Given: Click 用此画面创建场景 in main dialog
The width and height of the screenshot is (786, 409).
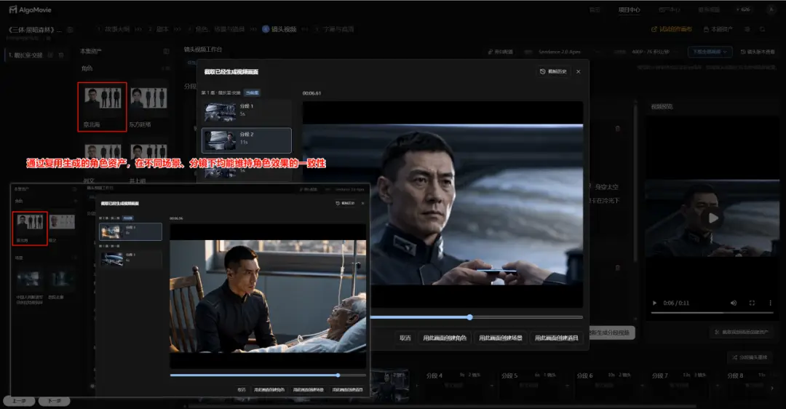Looking at the screenshot, I should 500,338.
